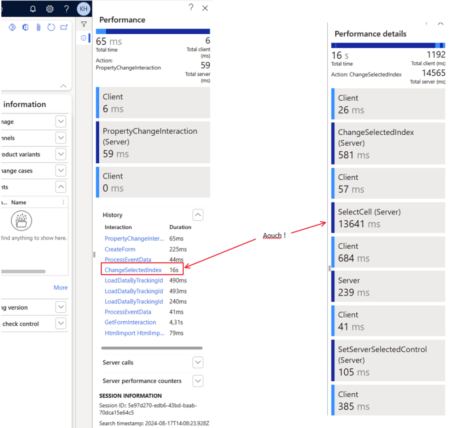Expand the Server calls section

pyautogui.click(x=197, y=362)
